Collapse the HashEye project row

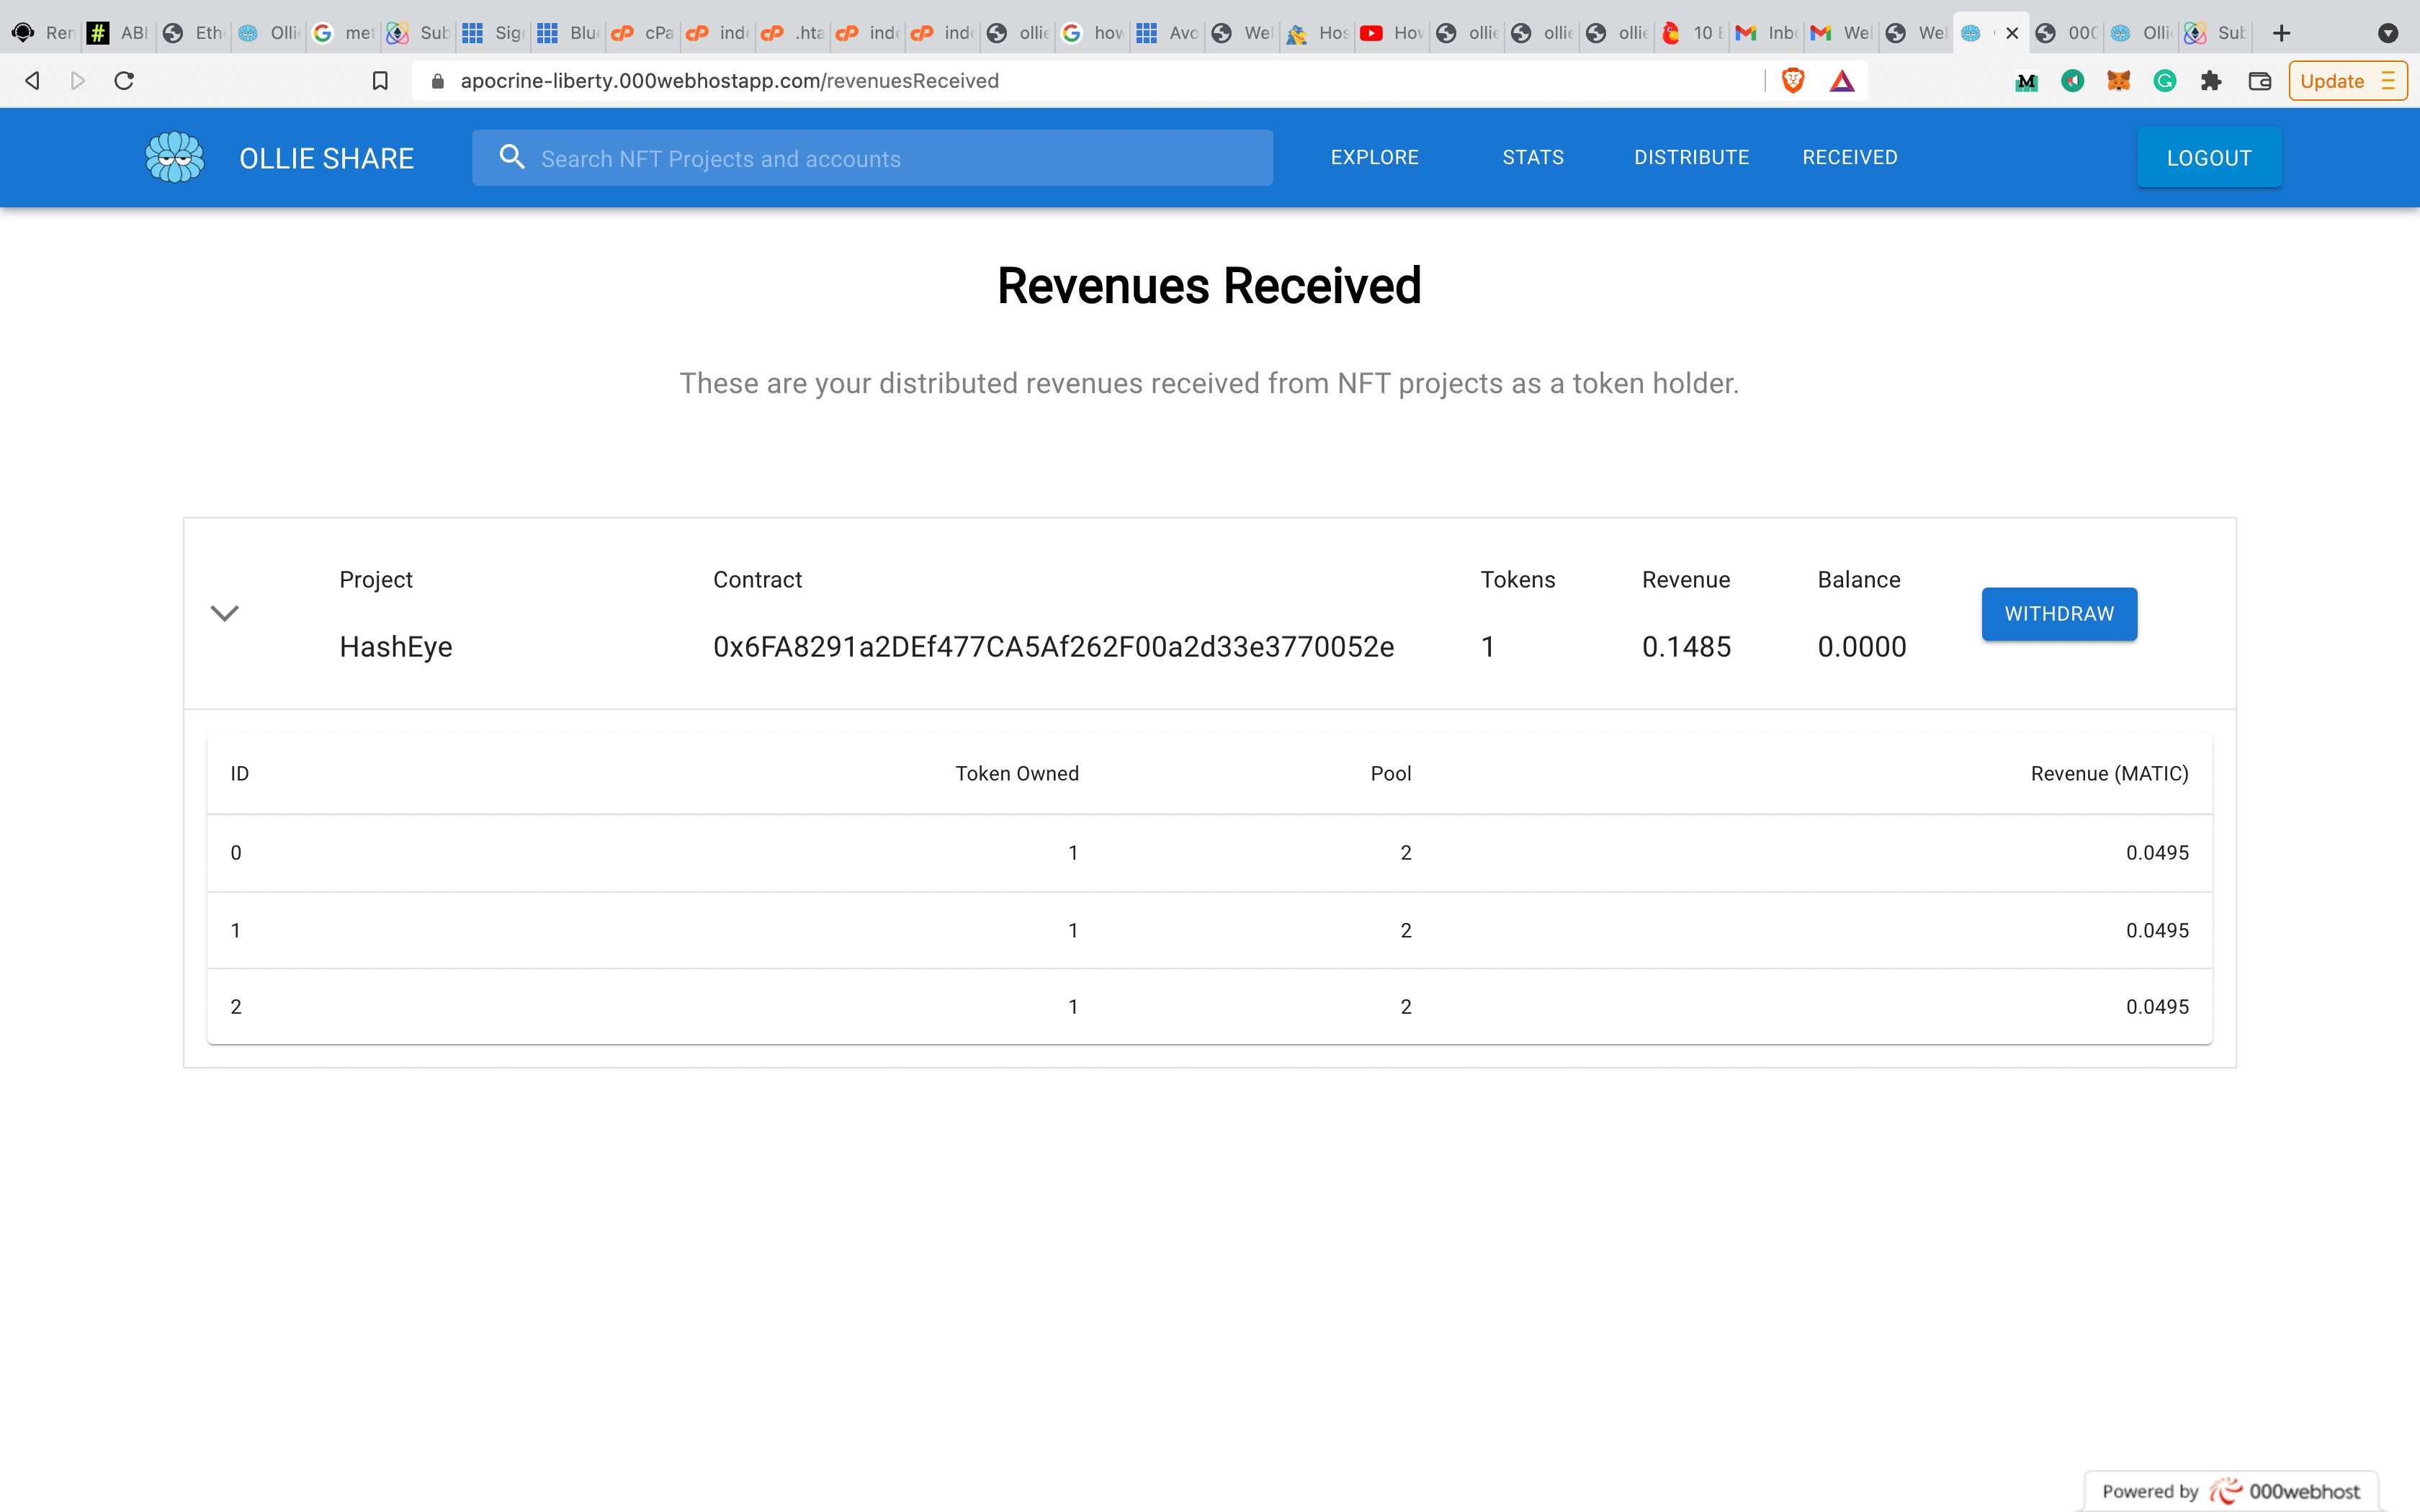[225, 613]
